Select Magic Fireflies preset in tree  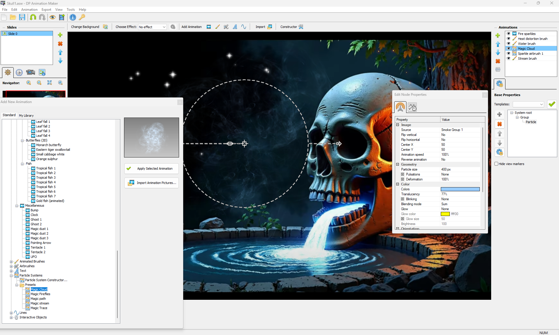coord(40,294)
